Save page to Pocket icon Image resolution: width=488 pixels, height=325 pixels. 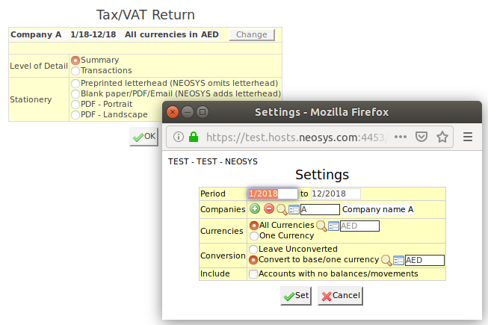click(x=421, y=137)
